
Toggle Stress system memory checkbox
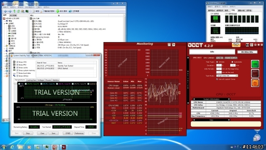17,70
